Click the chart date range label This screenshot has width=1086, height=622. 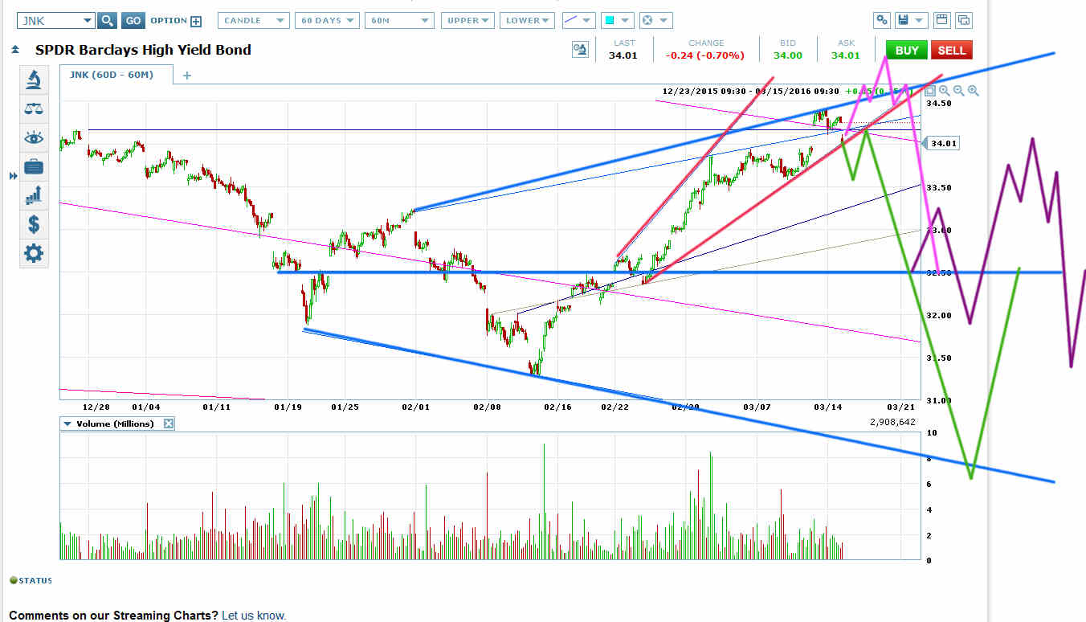coord(751,92)
